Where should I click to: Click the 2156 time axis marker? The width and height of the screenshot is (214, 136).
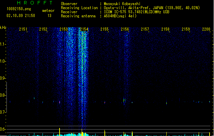click(x=125, y=29)
